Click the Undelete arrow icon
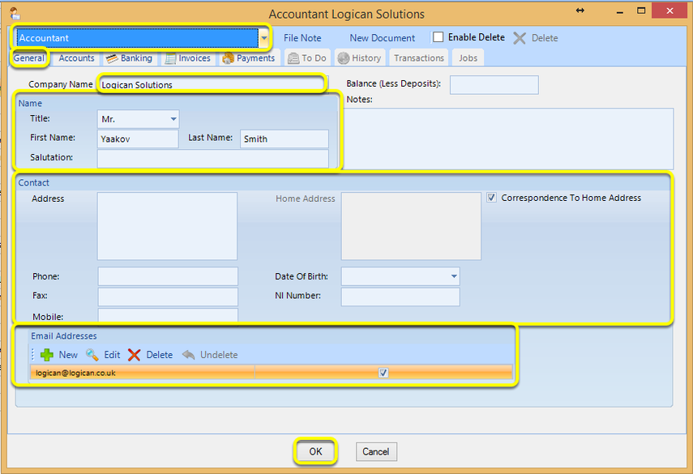 189,355
